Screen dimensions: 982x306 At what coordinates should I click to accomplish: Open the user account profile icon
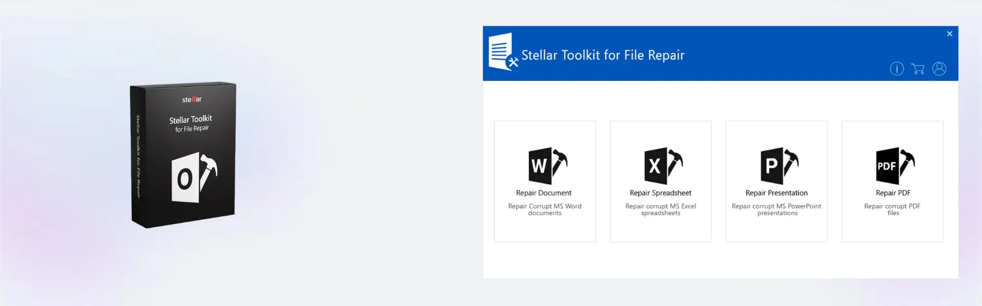point(939,69)
